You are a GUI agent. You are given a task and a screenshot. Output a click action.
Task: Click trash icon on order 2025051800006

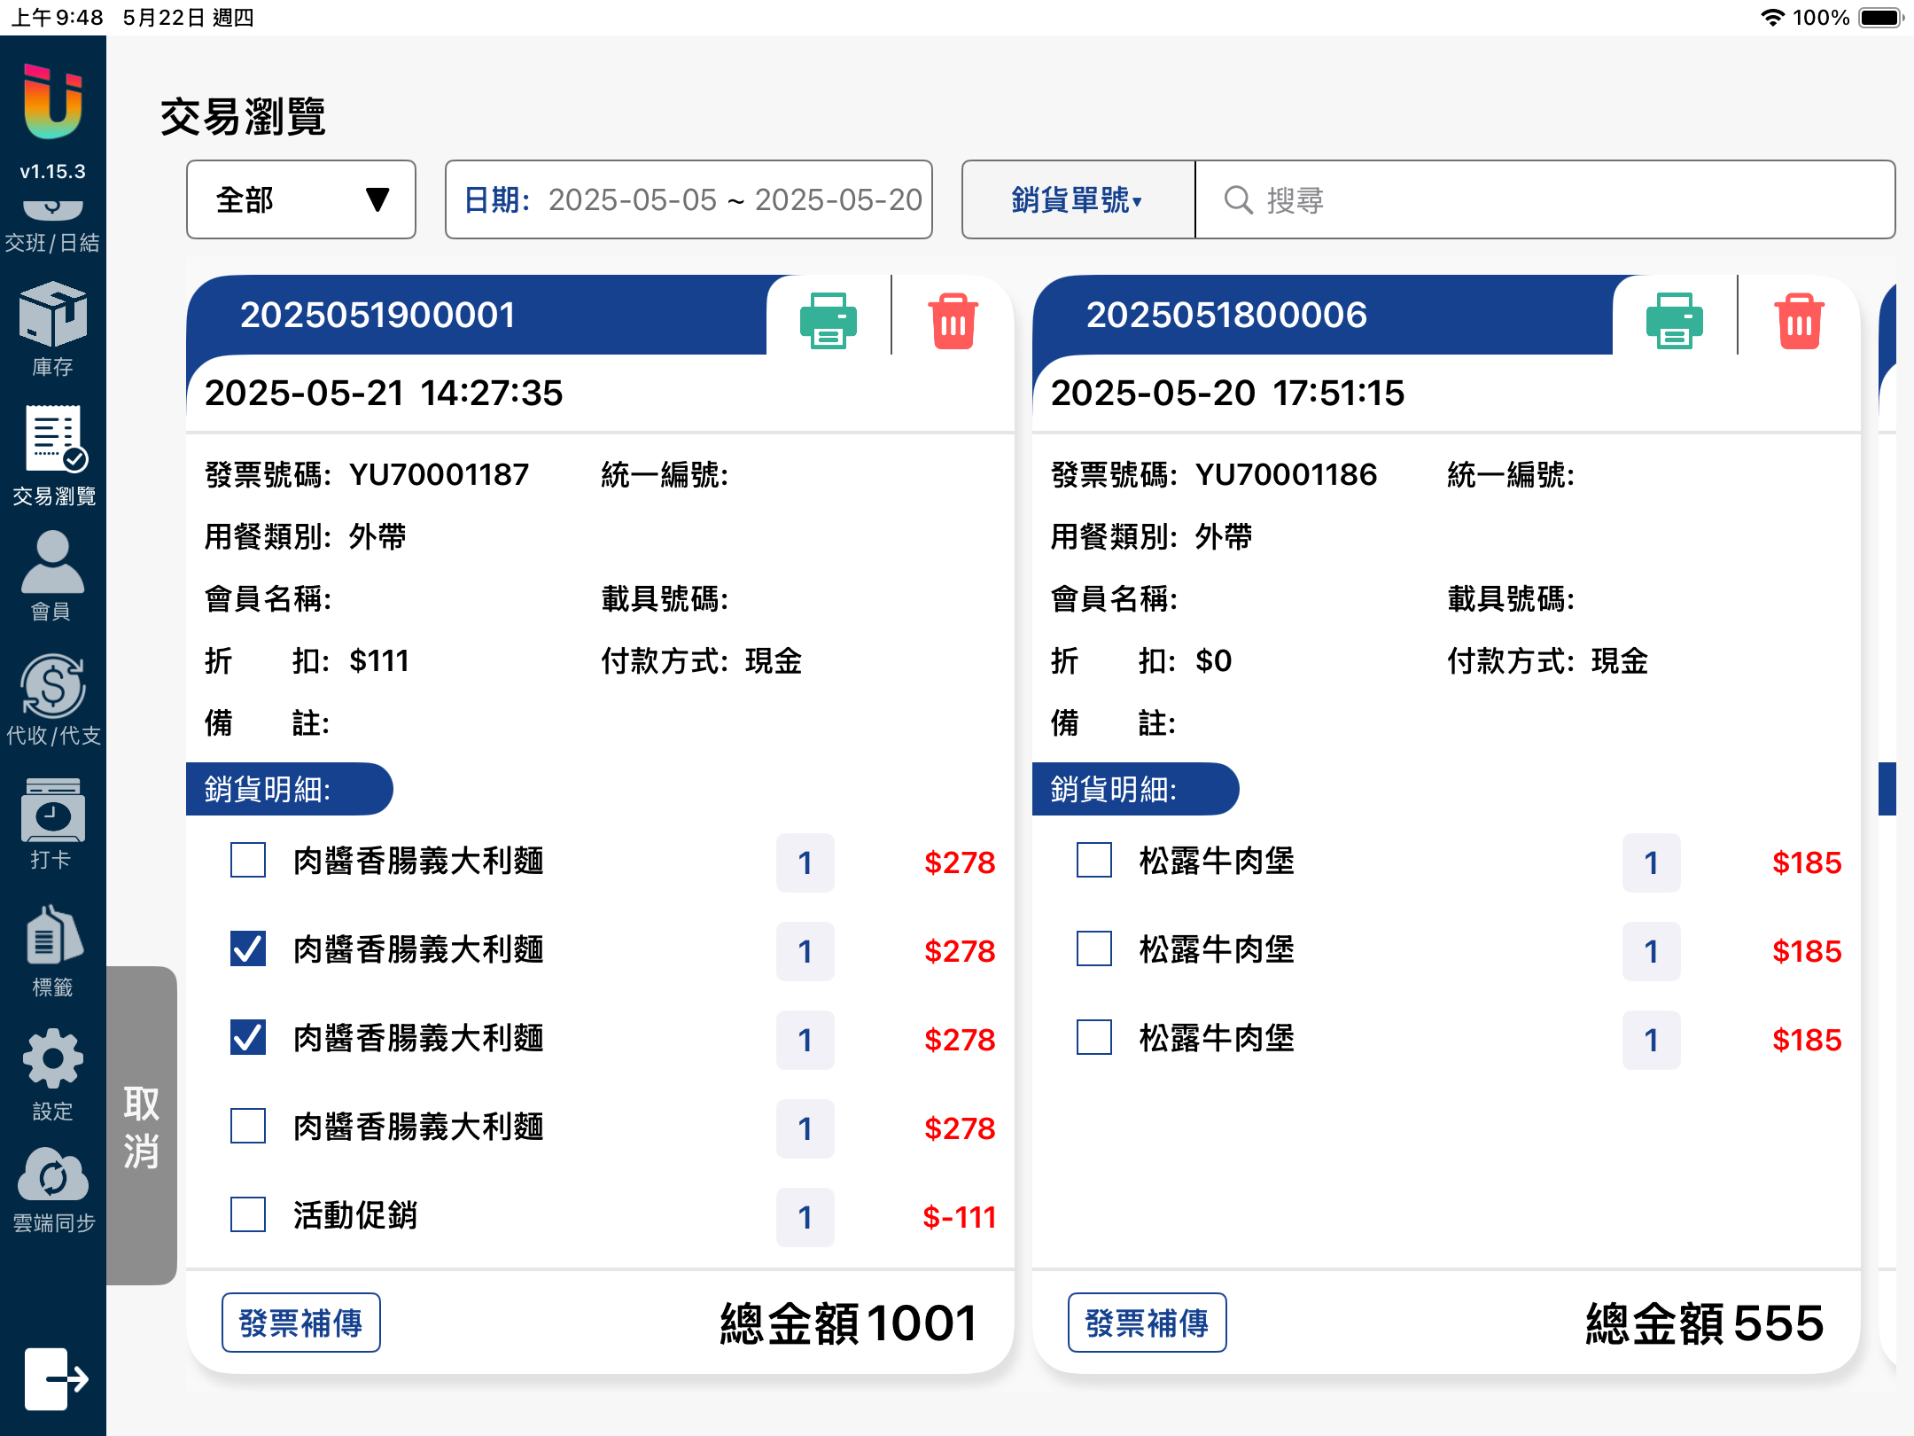pyautogui.click(x=1799, y=320)
